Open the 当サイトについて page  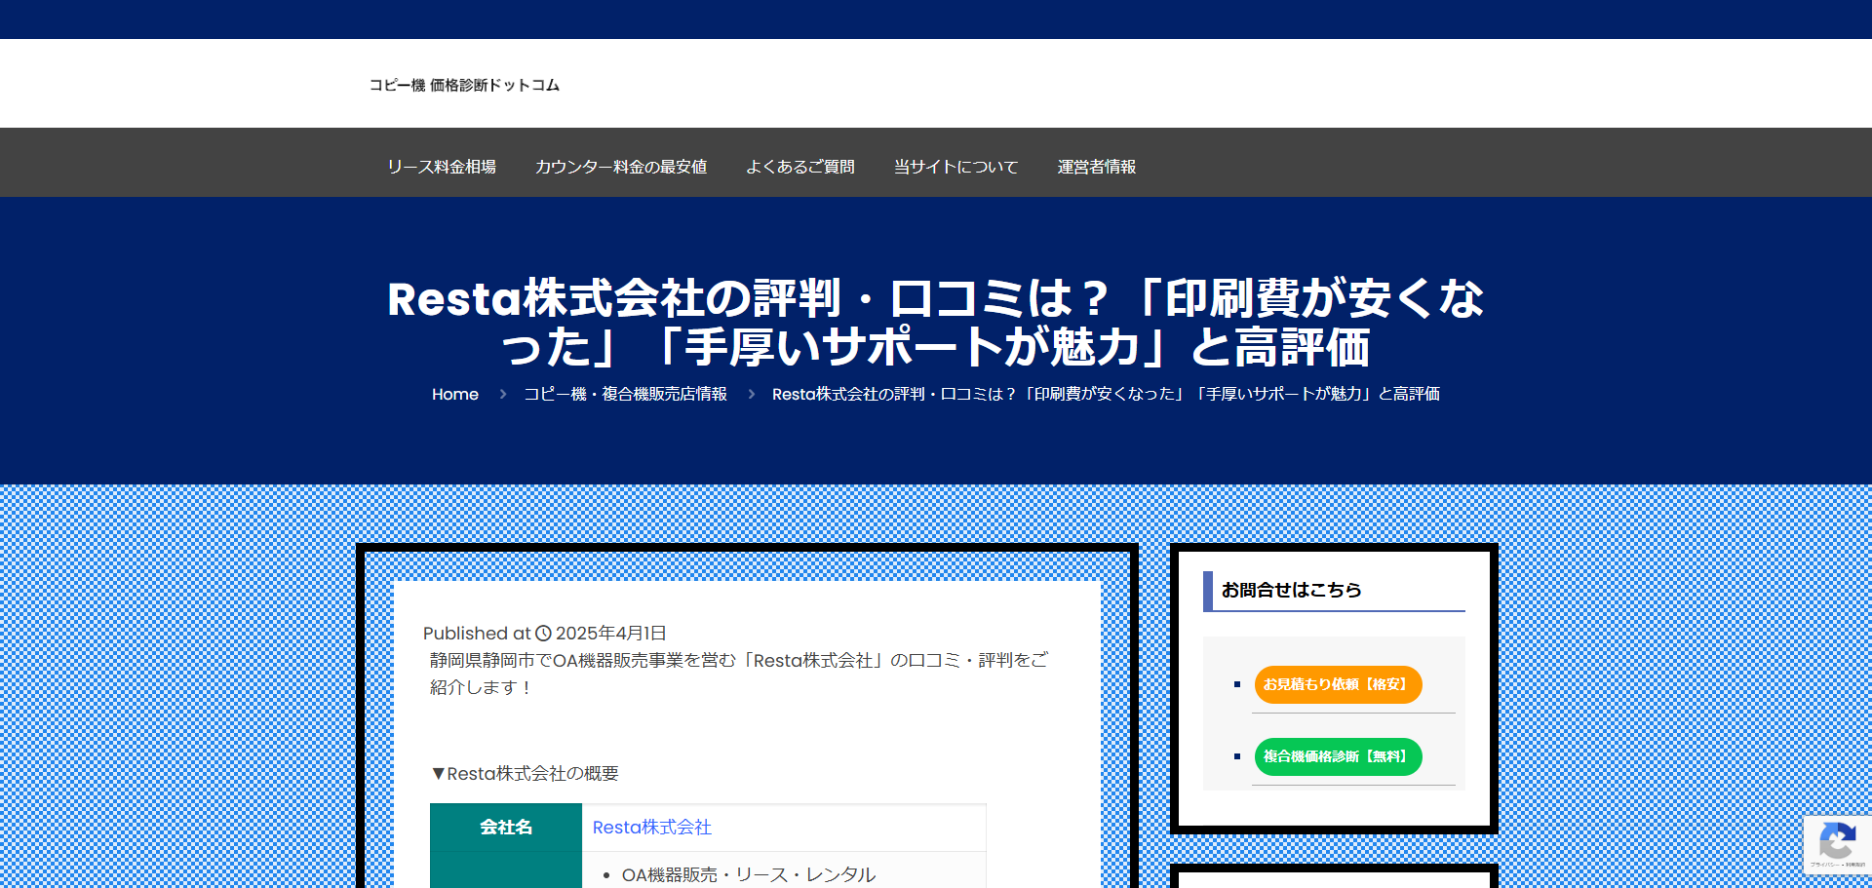[955, 167]
